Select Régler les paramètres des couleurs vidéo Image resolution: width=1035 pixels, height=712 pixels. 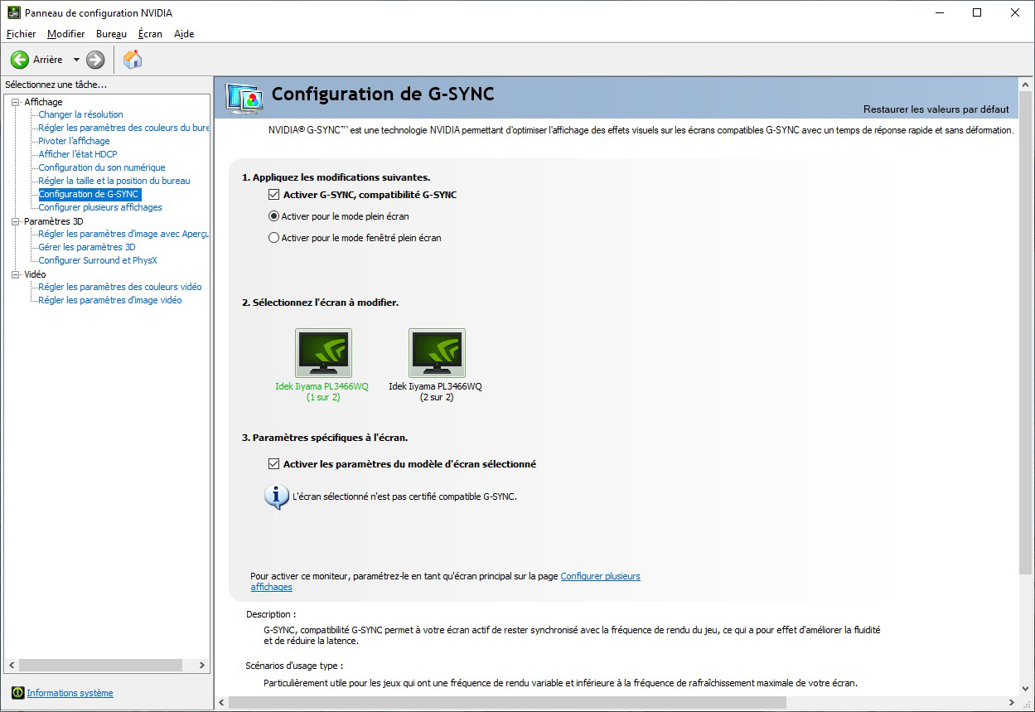point(120,287)
